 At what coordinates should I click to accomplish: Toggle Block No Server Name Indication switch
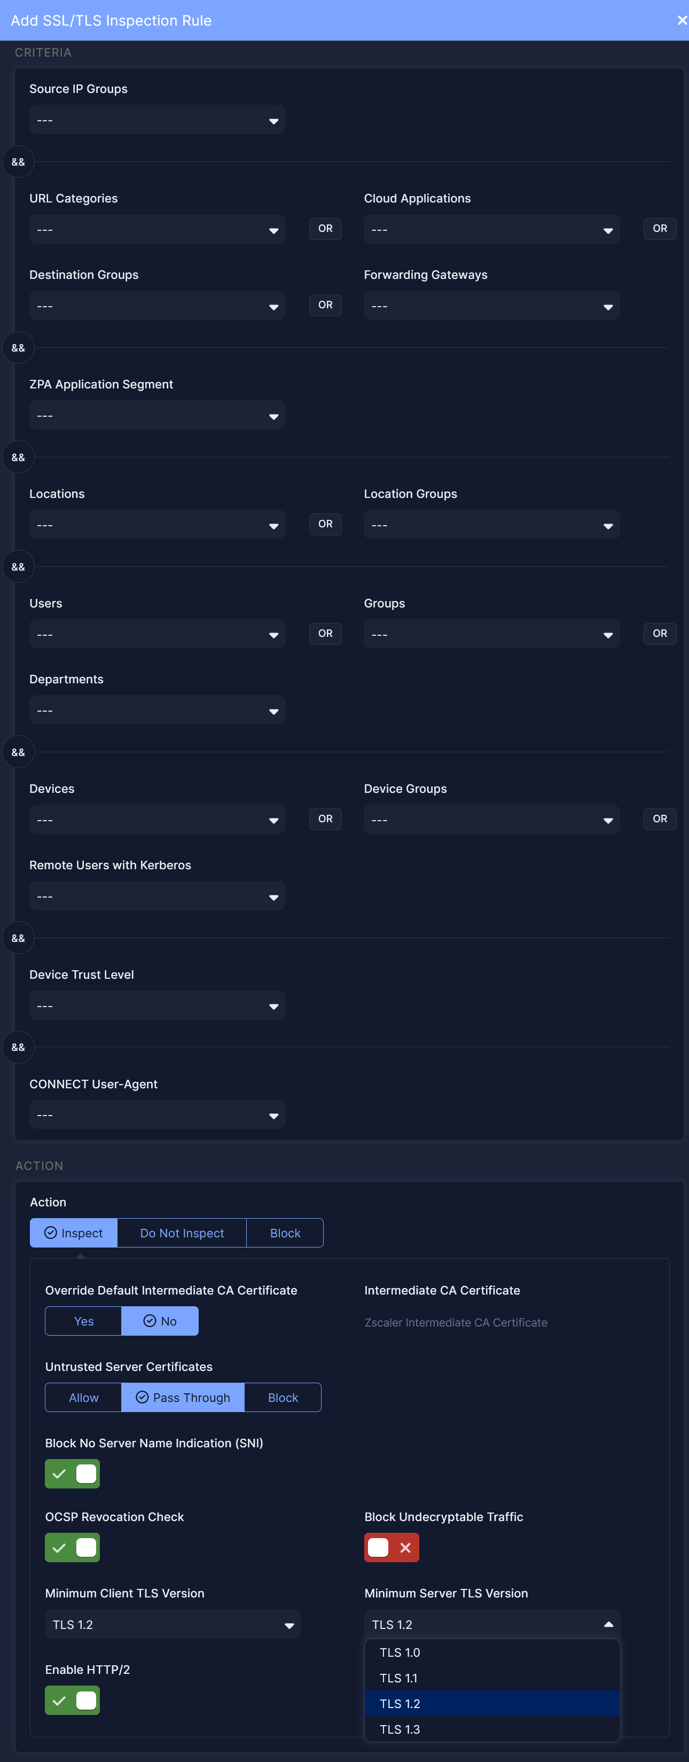[x=73, y=1473]
